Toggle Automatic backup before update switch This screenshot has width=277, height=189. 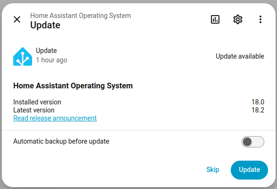[253, 142]
